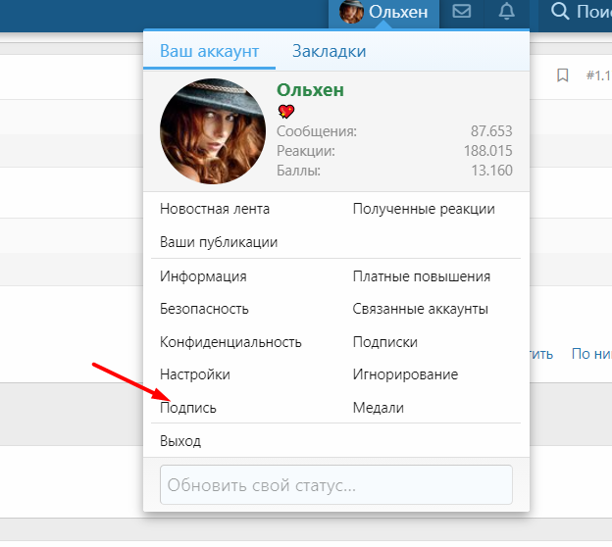
Task: Click the bookmark icon beside post number
Action: [562, 75]
